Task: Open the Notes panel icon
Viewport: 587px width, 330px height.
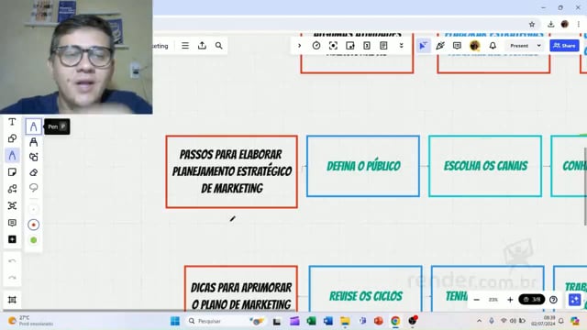Action: (383, 46)
